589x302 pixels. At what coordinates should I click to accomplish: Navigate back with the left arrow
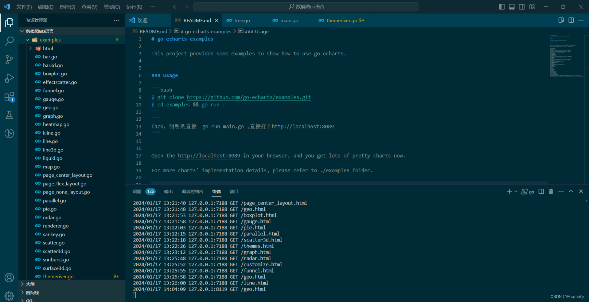(x=175, y=7)
